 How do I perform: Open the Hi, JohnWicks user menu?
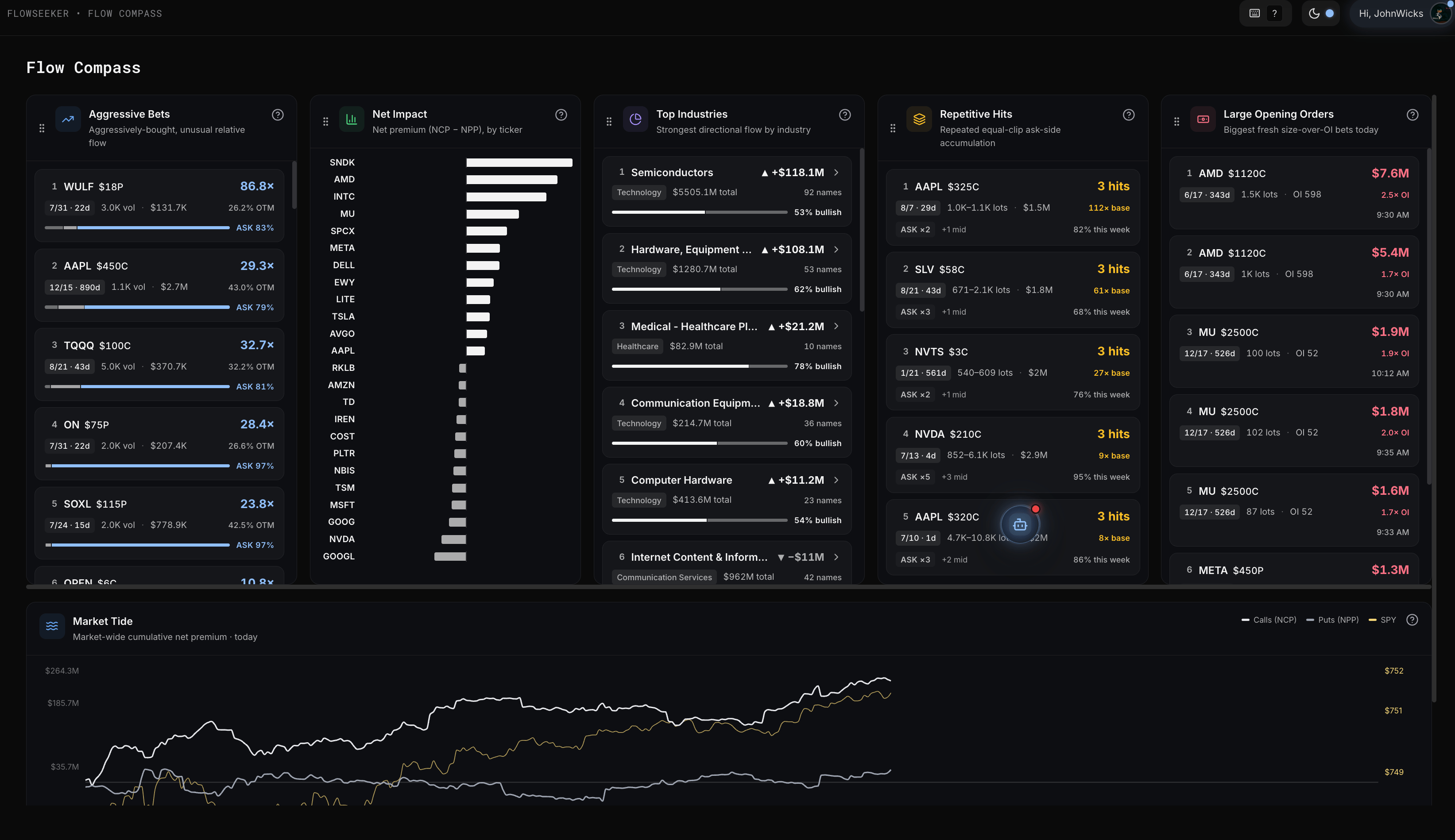(1401, 13)
